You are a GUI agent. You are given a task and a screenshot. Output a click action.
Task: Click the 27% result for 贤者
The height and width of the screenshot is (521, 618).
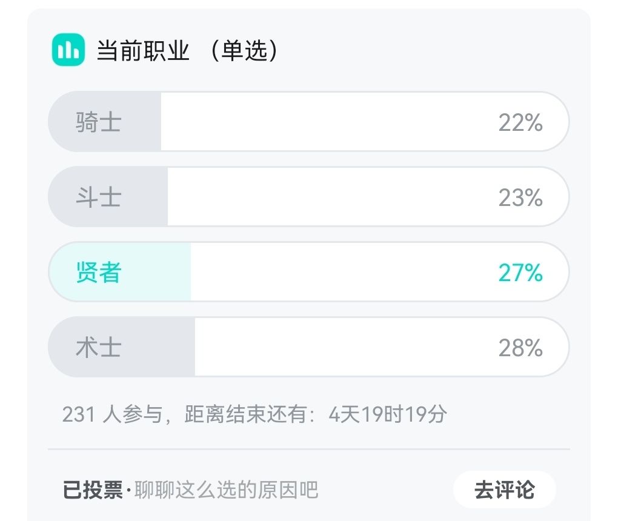(520, 273)
